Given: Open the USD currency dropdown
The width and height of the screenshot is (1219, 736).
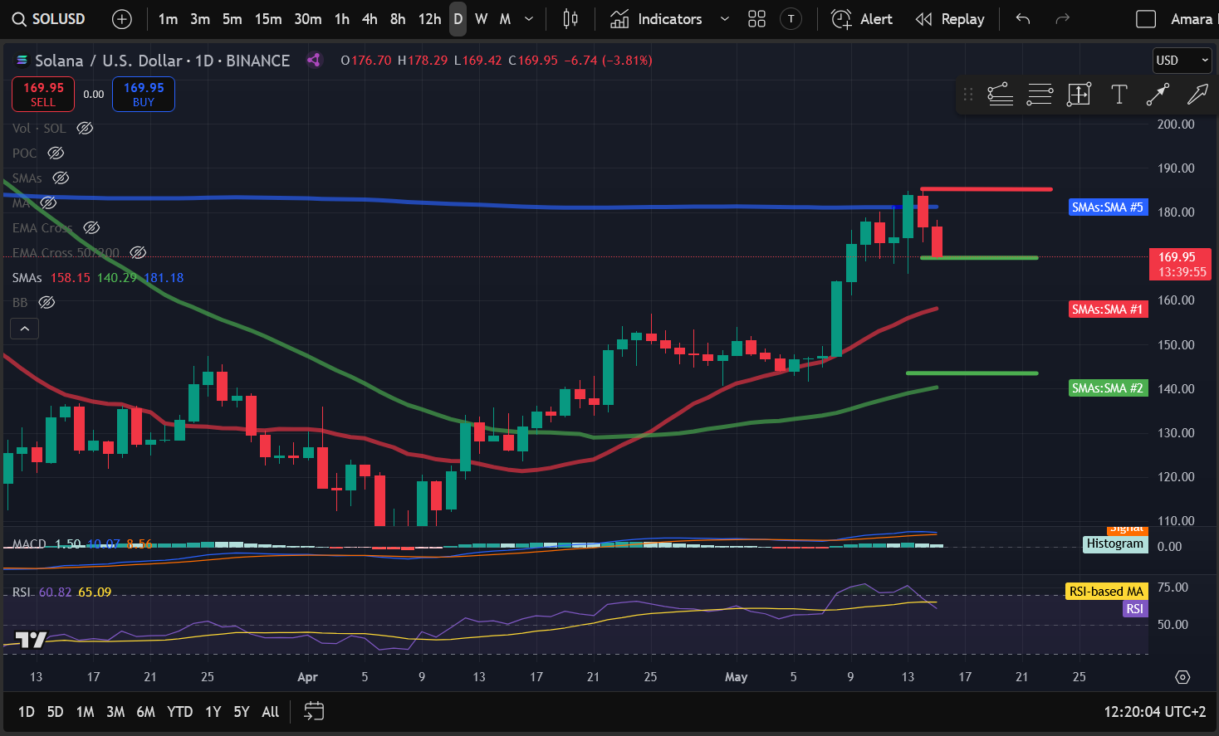Looking at the screenshot, I should pyautogui.click(x=1182, y=61).
